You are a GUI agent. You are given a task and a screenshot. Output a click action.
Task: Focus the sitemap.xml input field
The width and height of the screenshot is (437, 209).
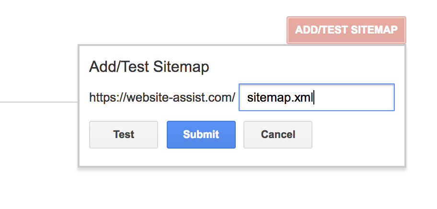pos(316,98)
